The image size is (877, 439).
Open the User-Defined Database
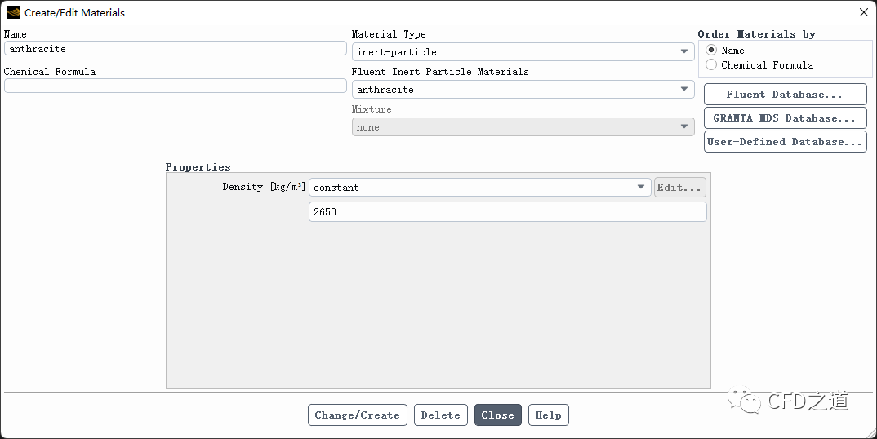click(786, 141)
